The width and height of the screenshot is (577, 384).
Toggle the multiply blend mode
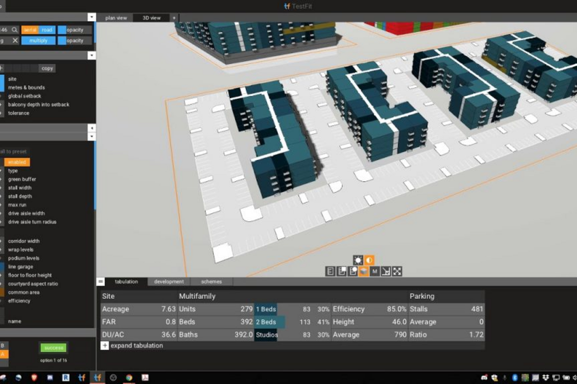(x=38, y=40)
